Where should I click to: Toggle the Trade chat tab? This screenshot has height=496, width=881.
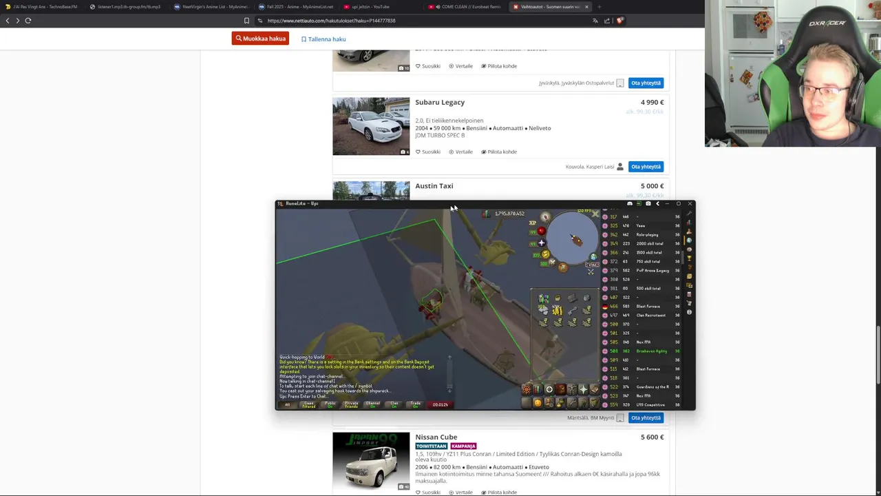[416, 404]
